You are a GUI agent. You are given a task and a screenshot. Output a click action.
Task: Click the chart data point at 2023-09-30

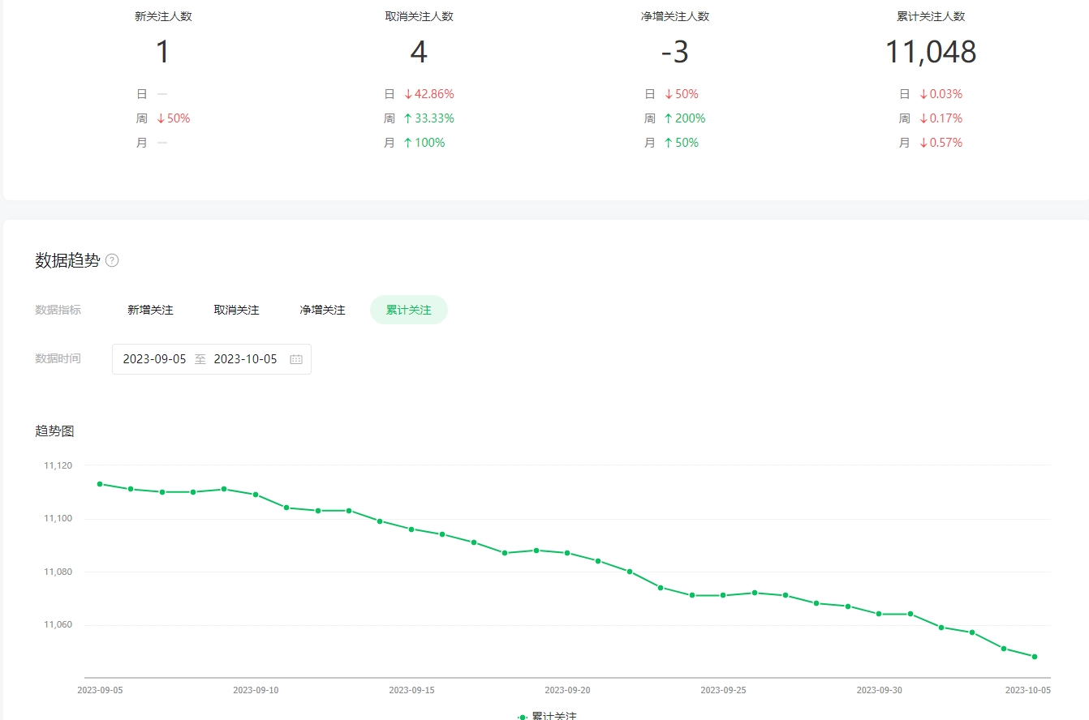point(879,614)
